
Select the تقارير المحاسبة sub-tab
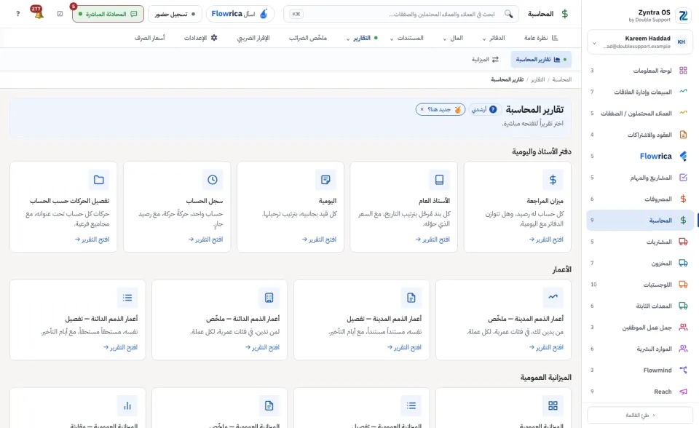[x=541, y=59]
